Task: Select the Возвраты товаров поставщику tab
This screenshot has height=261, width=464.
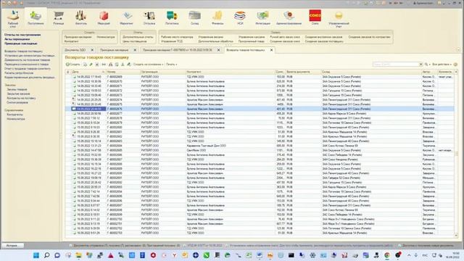Action: tap(246, 50)
